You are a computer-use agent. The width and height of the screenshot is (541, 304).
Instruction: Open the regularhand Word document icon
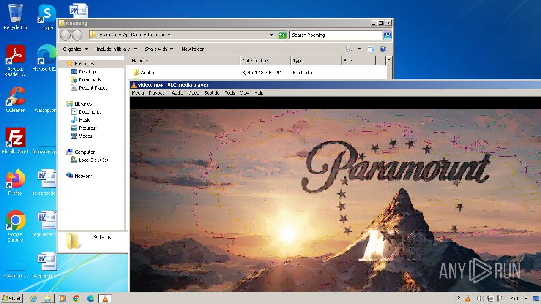coord(46,224)
